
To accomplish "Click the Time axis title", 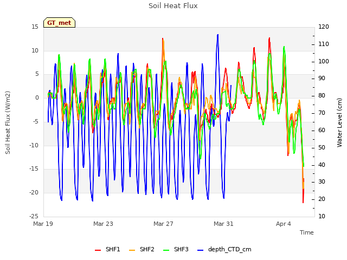I will pos(307,232).
